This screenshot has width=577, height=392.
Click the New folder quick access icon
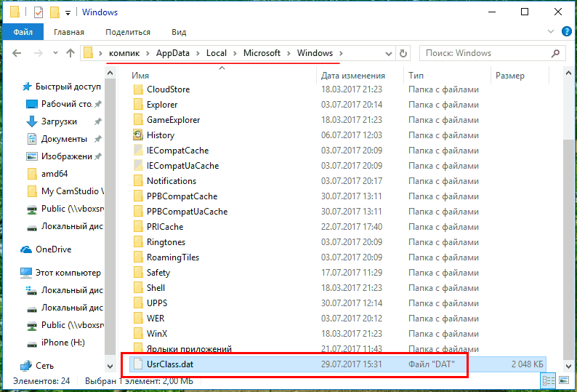click(x=55, y=12)
